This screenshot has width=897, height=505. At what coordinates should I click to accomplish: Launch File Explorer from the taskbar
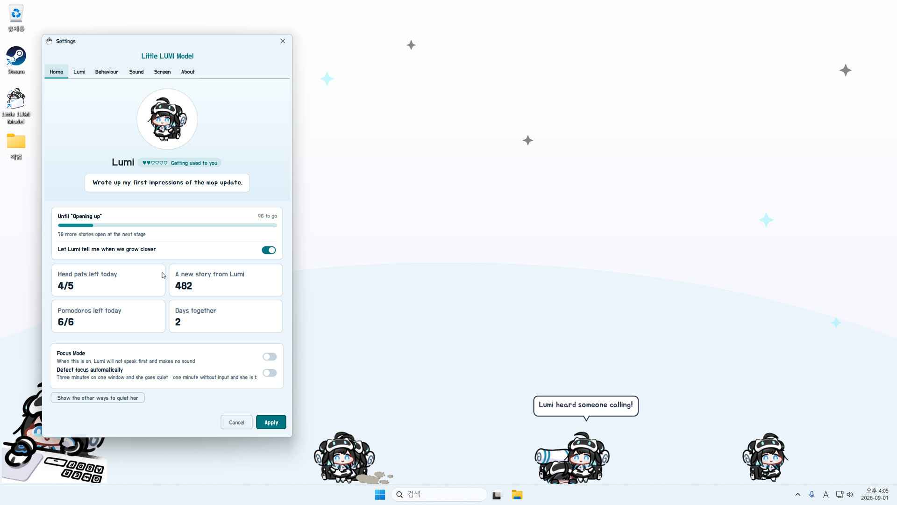pyautogui.click(x=517, y=495)
